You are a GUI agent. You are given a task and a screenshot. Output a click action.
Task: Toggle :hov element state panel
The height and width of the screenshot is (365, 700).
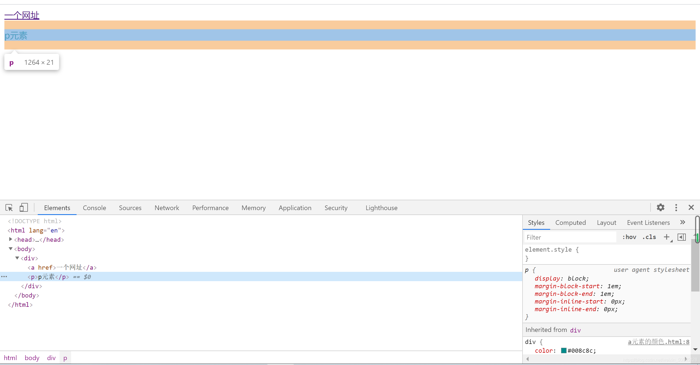tap(629, 237)
